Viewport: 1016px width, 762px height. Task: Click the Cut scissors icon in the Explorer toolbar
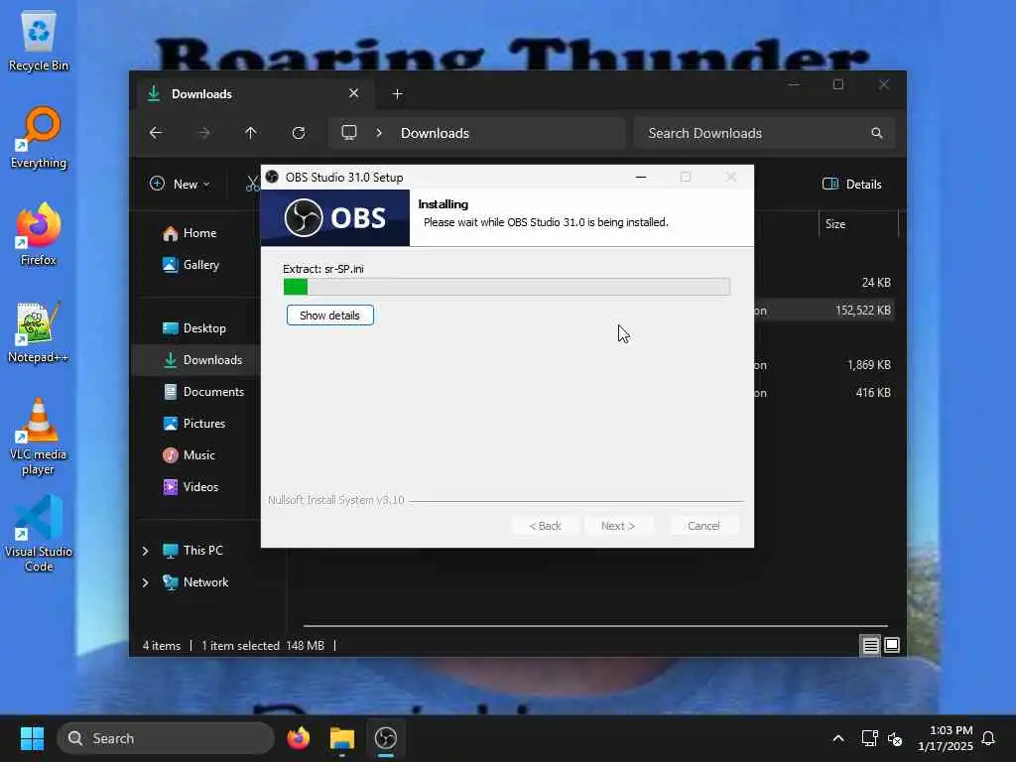[x=252, y=184]
